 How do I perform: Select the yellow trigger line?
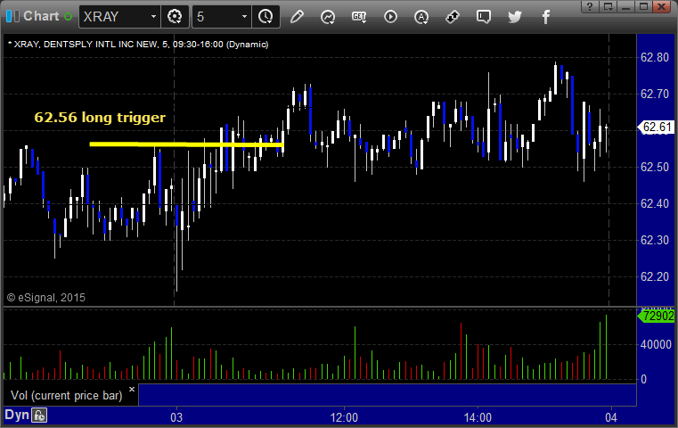[186, 144]
